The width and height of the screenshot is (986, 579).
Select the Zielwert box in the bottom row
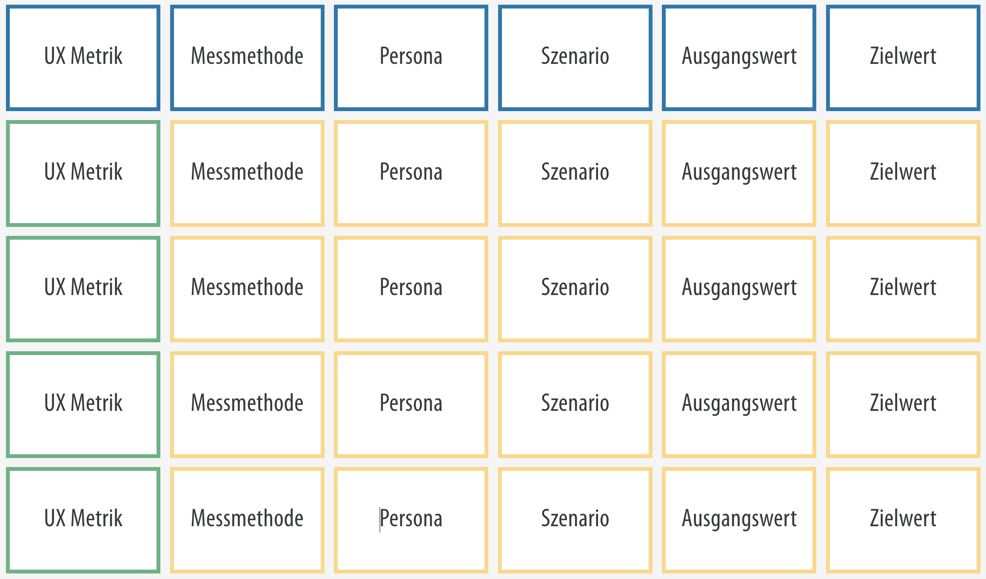click(903, 520)
